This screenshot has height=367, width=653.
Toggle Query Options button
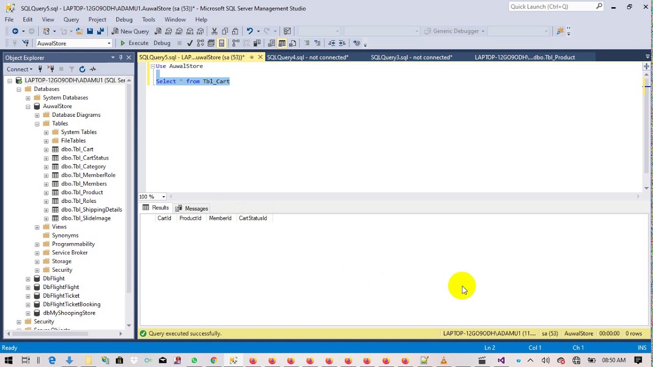click(211, 43)
